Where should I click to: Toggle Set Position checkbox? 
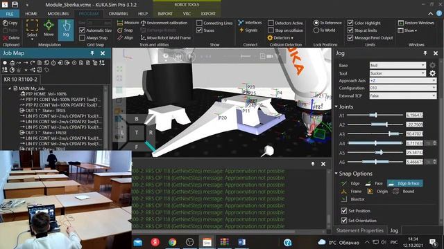344,210
